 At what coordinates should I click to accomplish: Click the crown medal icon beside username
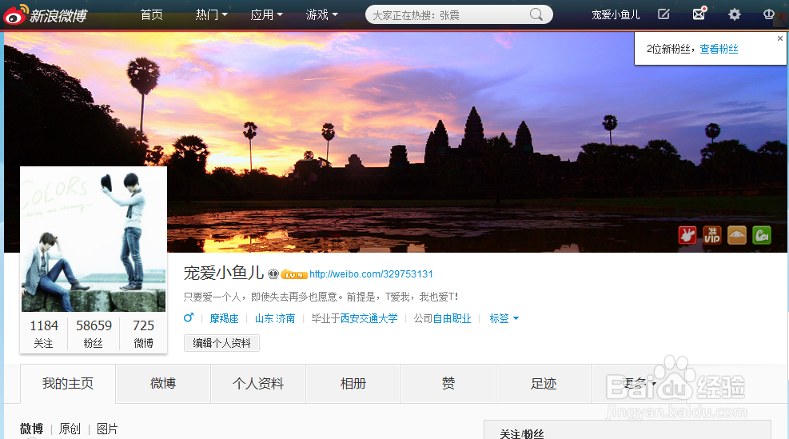pos(273,273)
